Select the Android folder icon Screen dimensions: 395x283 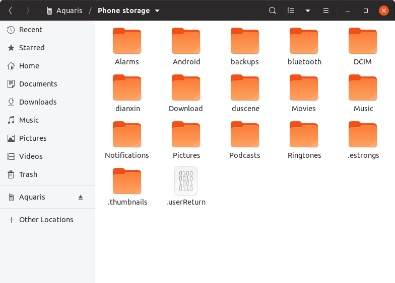186,42
